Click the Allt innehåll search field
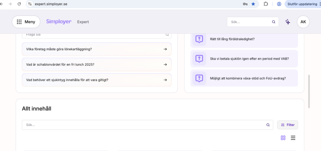 pos(143,125)
